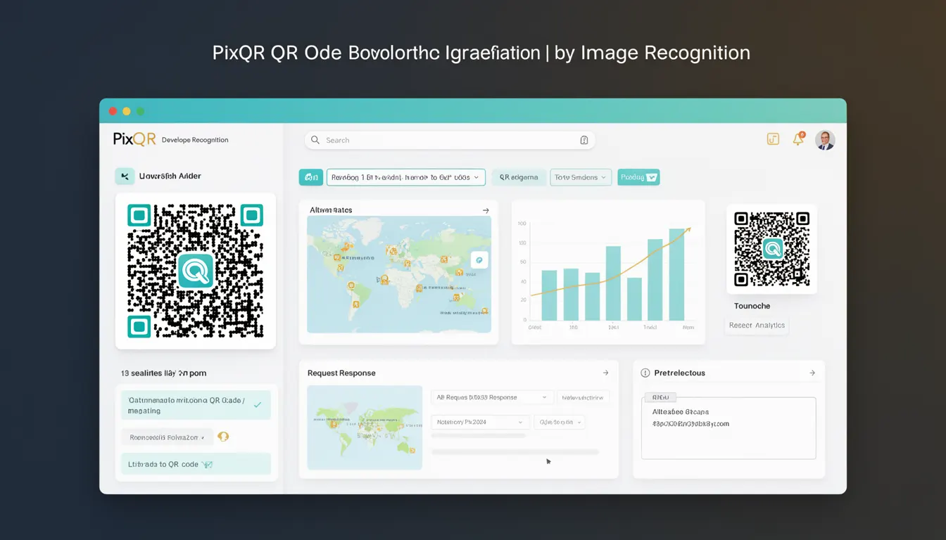Click inside the Search input field
Viewport: 946px width, 540px height.
coord(450,140)
